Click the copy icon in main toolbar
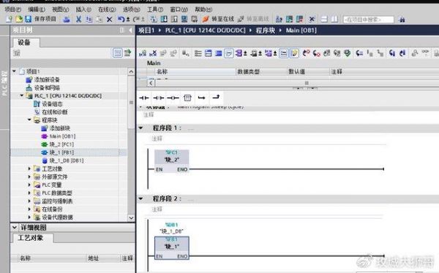 pyautogui.click(x=89, y=19)
